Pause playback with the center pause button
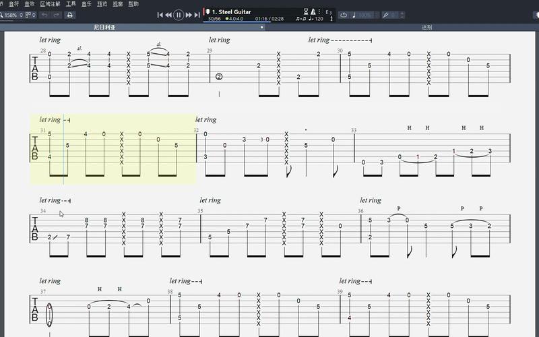Viewport: 539px width, 337px height. pos(178,15)
